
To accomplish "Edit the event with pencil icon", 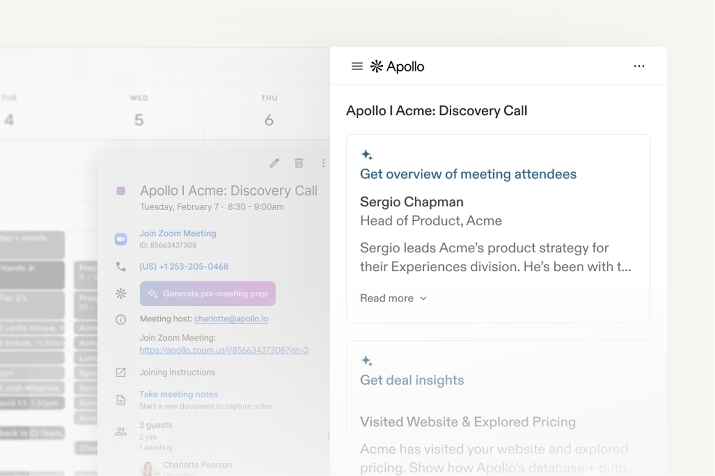I will tap(274, 163).
